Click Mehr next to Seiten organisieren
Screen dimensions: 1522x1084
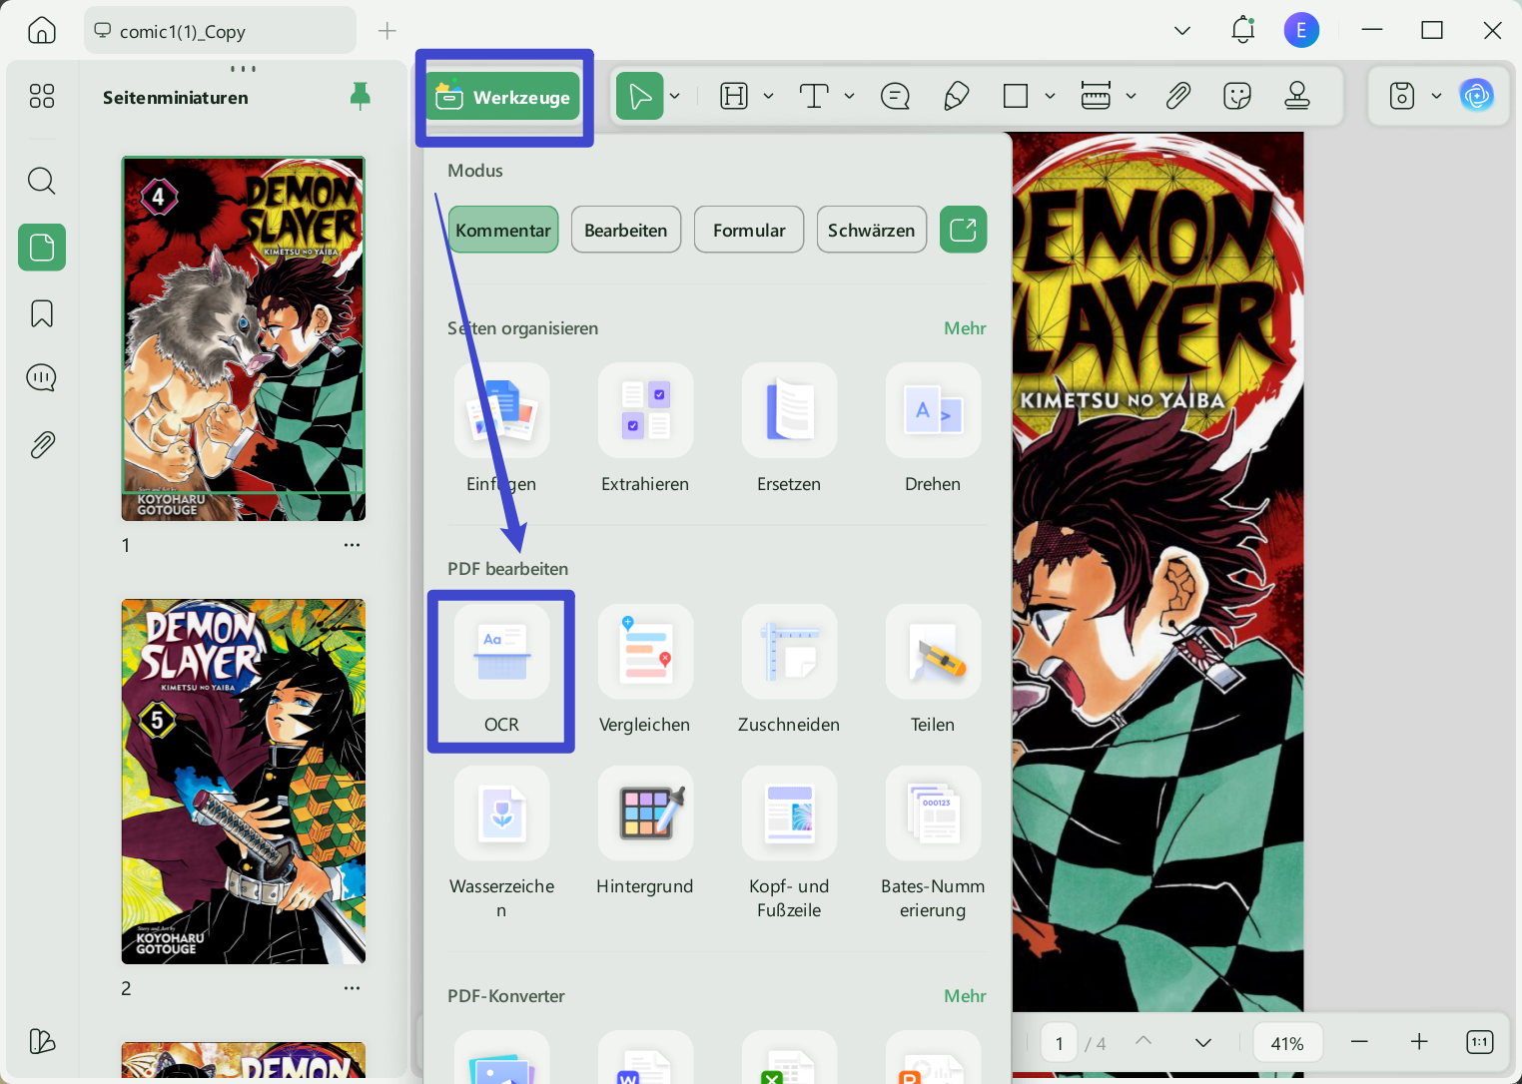964,327
